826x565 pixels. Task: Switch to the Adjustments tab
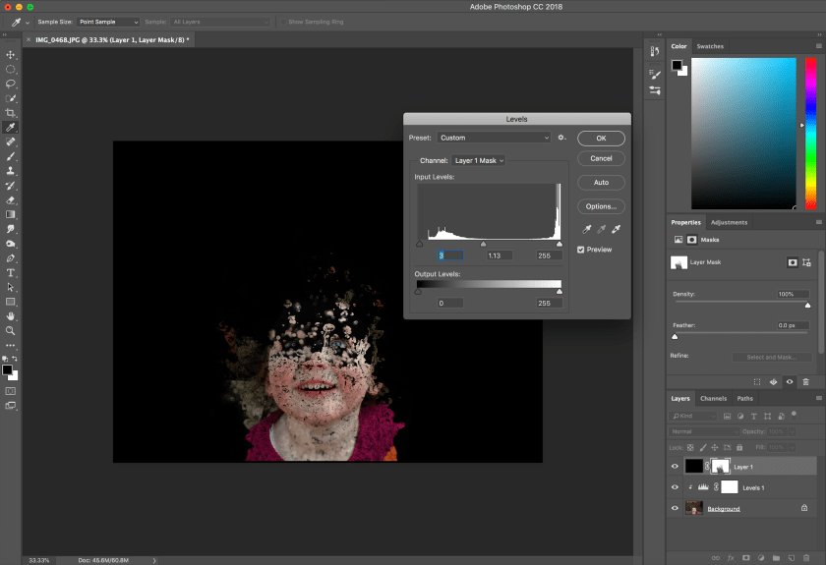pos(729,222)
